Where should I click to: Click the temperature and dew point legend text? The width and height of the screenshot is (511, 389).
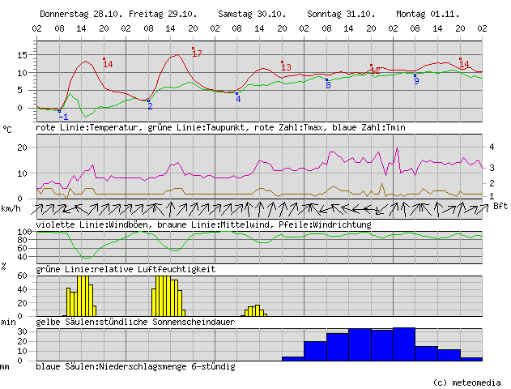[220, 128]
